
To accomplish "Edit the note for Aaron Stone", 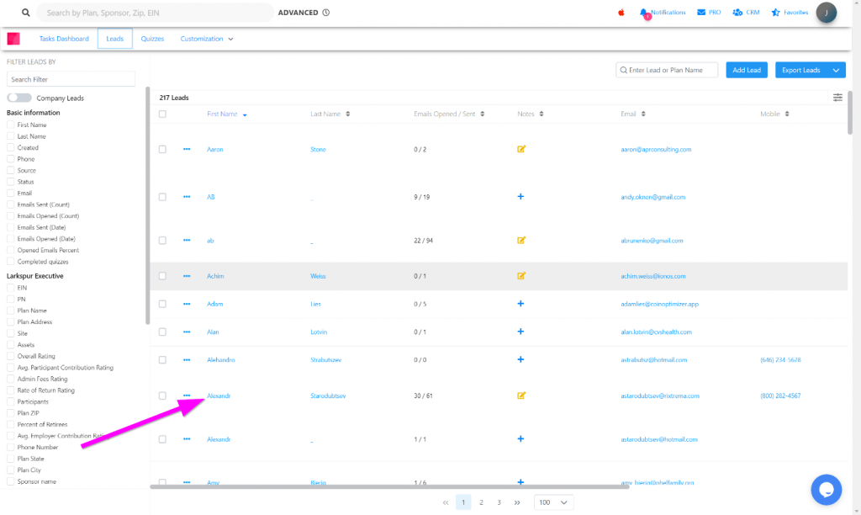I will click(521, 149).
